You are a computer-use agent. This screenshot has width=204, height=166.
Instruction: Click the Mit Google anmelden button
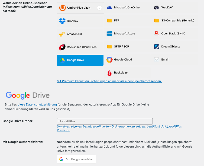[x=76, y=159]
